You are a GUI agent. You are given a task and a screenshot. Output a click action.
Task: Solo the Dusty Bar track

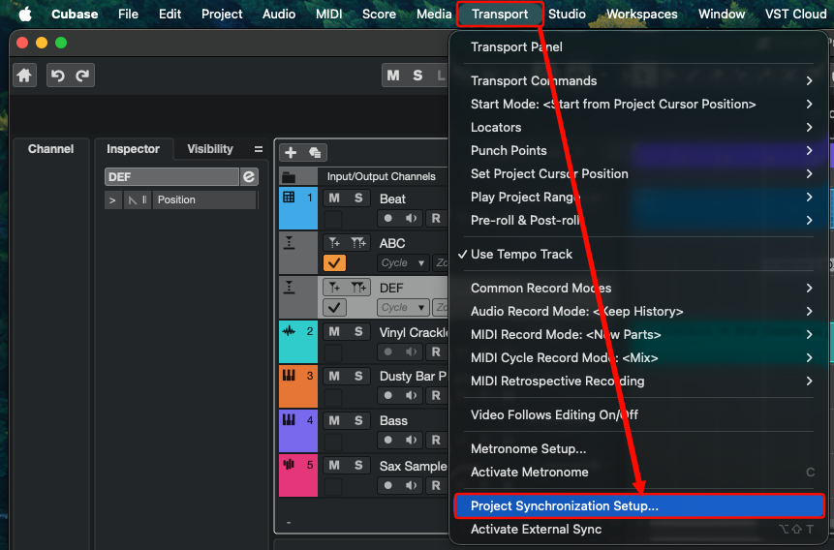pyautogui.click(x=358, y=376)
